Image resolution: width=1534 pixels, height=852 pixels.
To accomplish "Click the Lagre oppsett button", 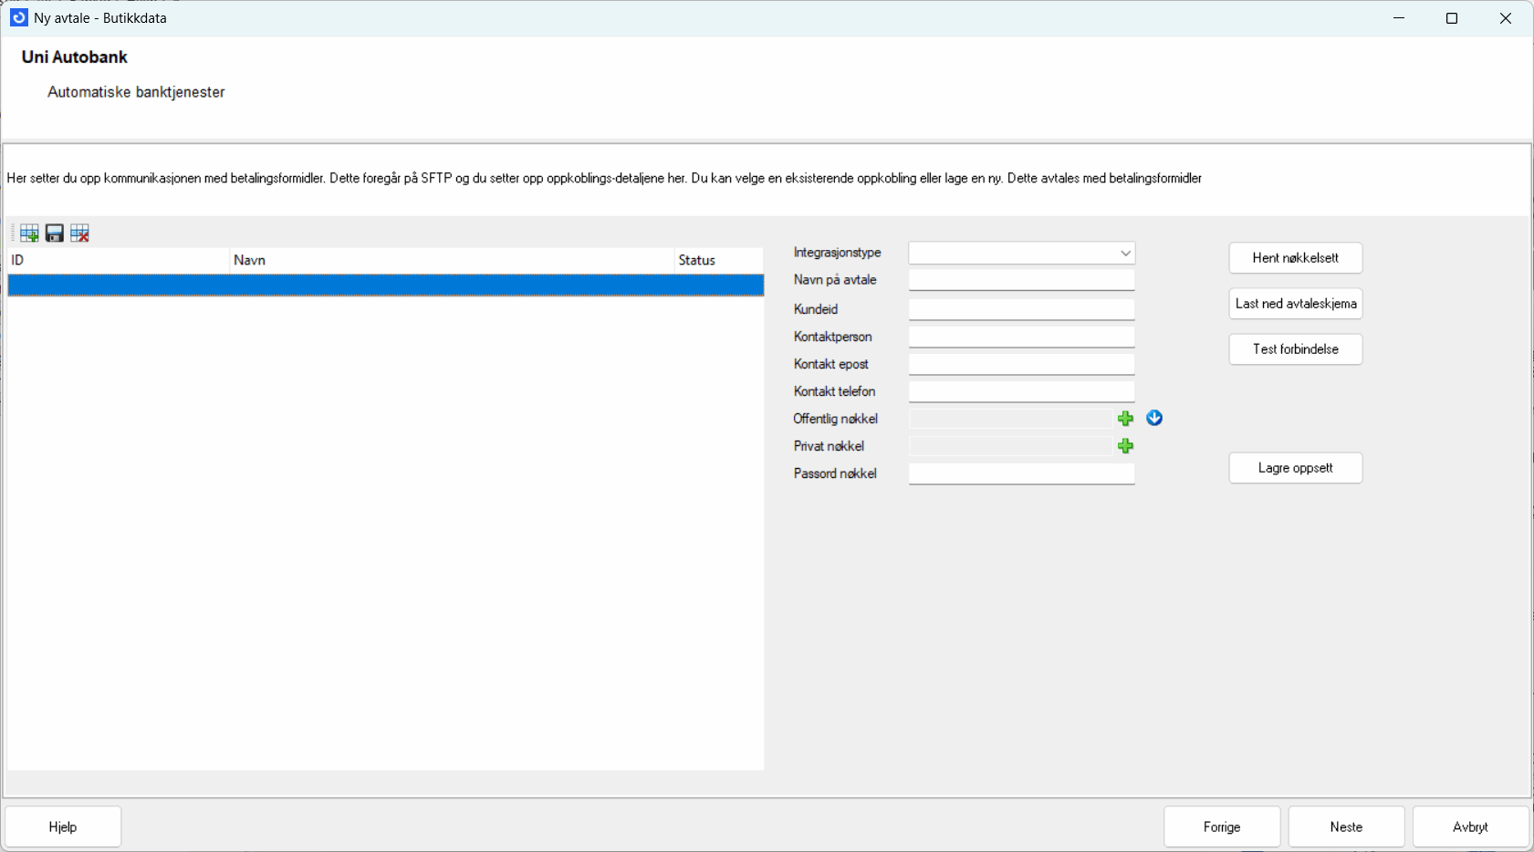I will tap(1295, 468).
